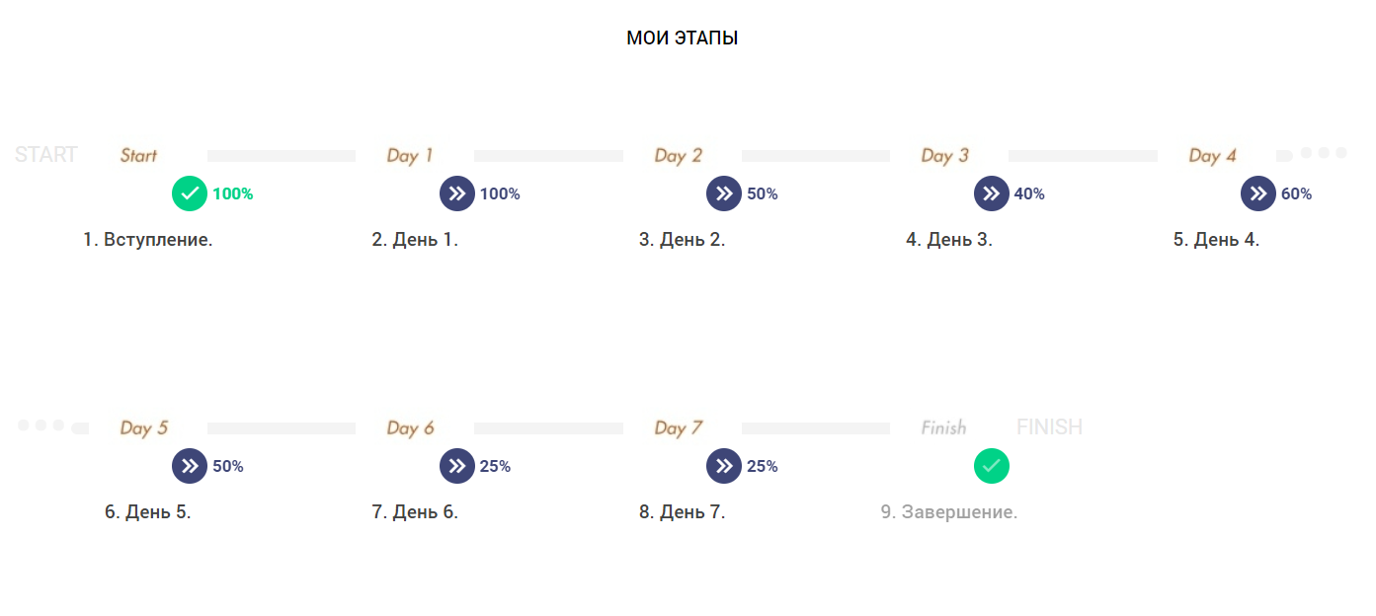Click the greyed '9. Завершение.' stage title
Image resolution: width=1376 pixels, height=616 pixels.
click(x=949, y=512)
